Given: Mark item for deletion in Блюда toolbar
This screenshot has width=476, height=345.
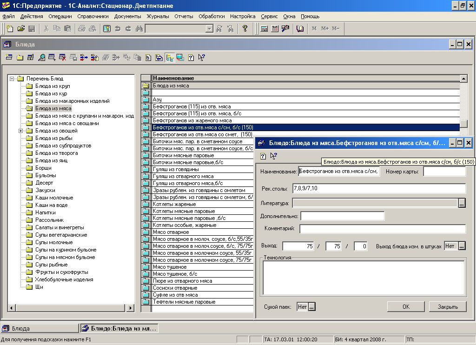Looking at the screenshot, I should (x=63, y=57).
